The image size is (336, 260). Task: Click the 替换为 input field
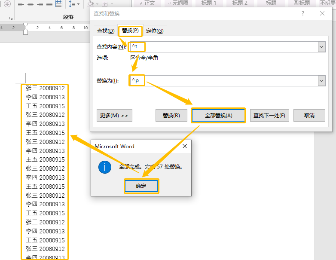223,81
